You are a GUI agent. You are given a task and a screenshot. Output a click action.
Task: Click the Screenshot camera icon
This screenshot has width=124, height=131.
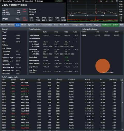[x=23, y=1]
